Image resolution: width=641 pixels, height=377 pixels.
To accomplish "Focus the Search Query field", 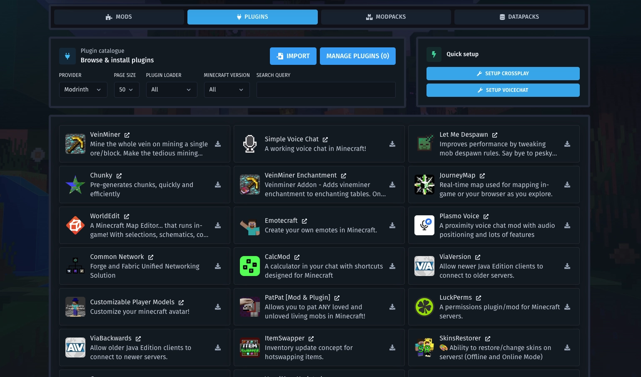I will (326, 90).
